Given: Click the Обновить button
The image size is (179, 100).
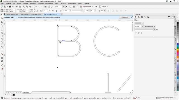Looking at the screenshot, I should (124, 17).
